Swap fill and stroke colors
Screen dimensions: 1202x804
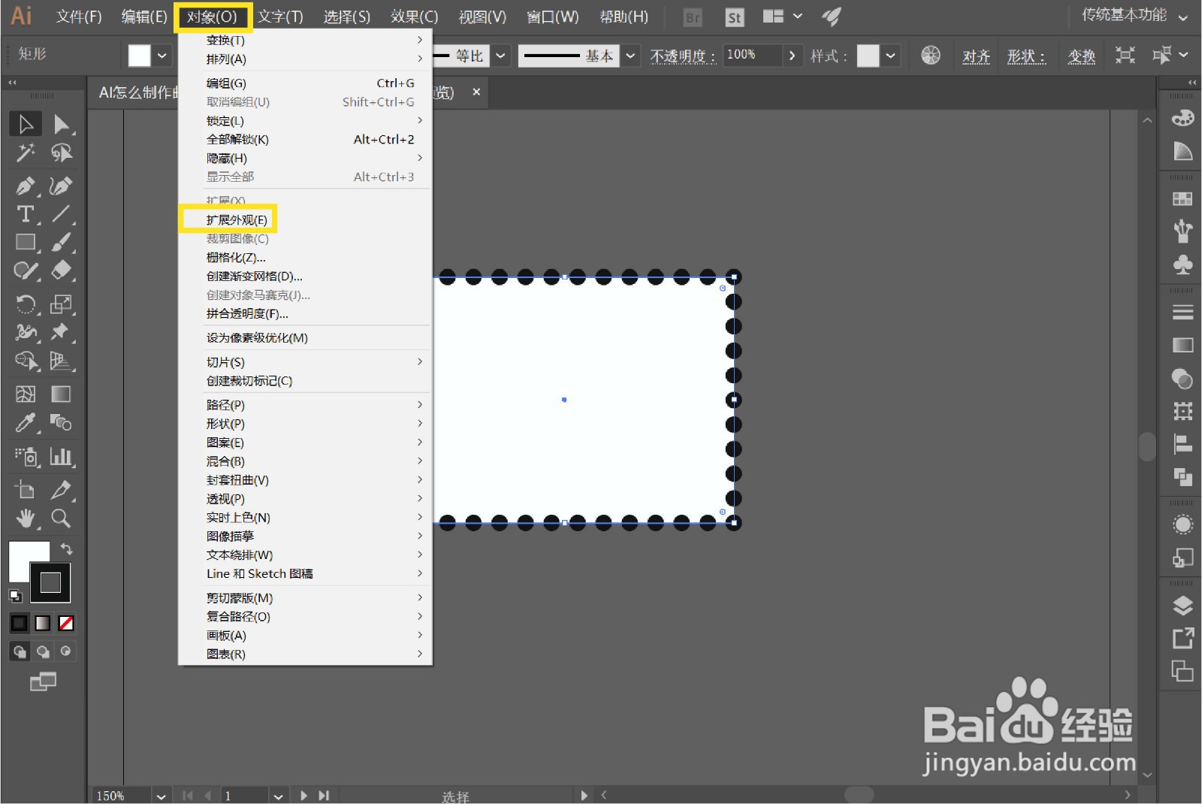[66, 549]
